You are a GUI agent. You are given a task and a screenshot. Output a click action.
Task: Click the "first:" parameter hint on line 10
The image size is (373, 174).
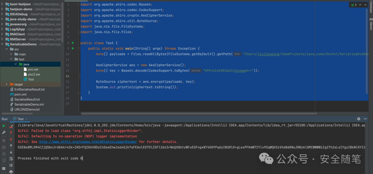coord(237,54)
